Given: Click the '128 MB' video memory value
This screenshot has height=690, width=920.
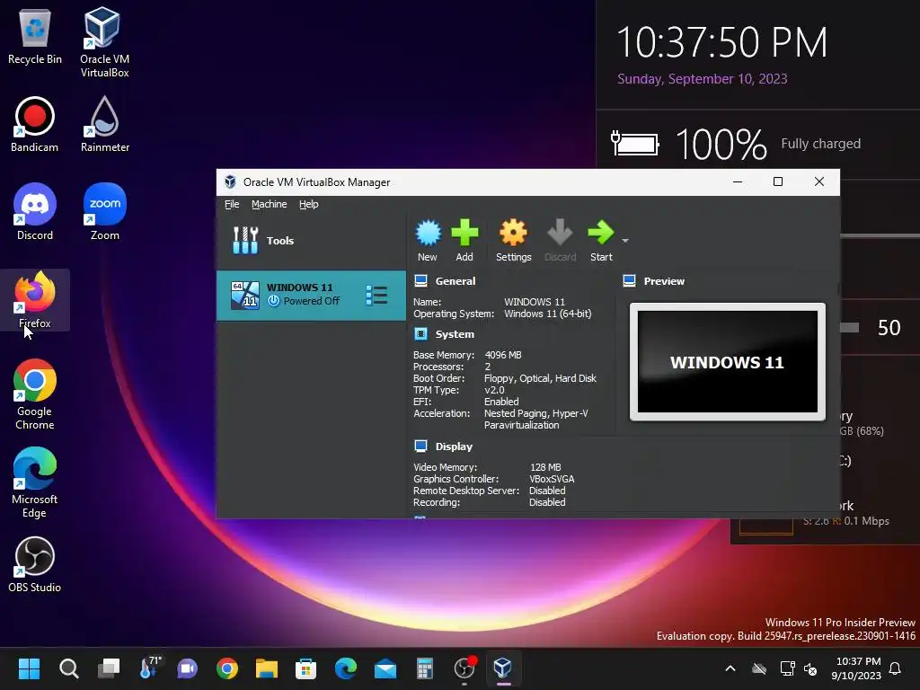Looking at the screenshot, I should 545,467.
